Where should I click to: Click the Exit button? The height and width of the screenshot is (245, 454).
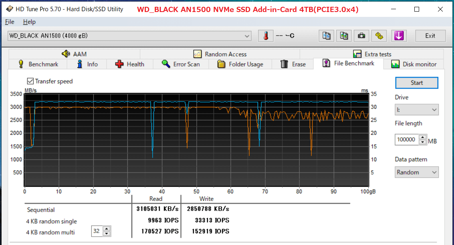pos(430,36)
